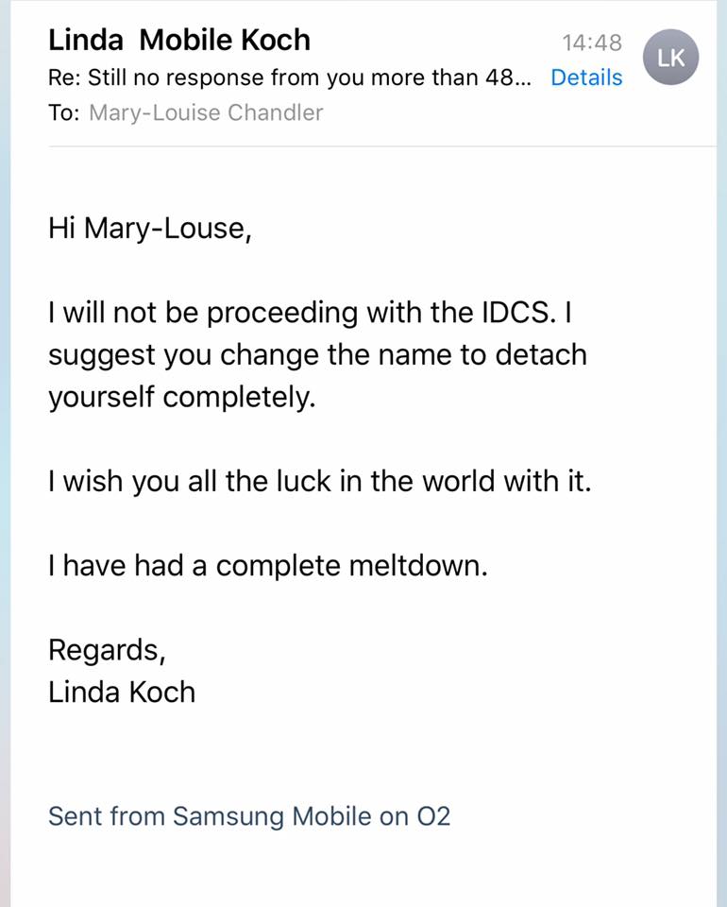This screenshot has width=727, height=907.
Task: Click 'O2' in the signature line
Action: tap(433, 816)
